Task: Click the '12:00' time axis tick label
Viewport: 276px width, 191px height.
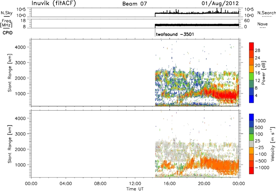Action: [x=135, y=184]
